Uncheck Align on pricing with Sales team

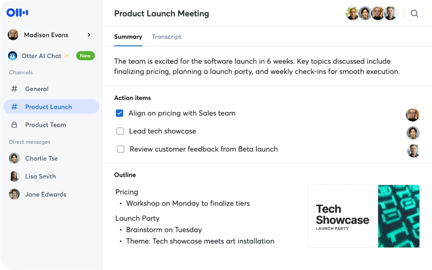point(120,113)
